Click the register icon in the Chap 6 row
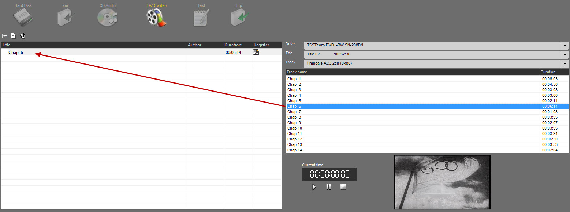This screenshot has height=212, width=570. (256, 53)
